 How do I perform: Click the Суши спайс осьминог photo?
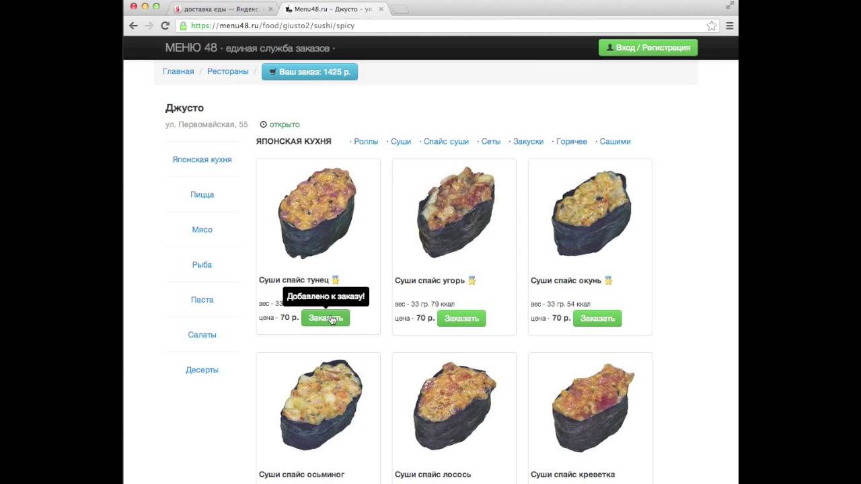(x=322, y=405)
